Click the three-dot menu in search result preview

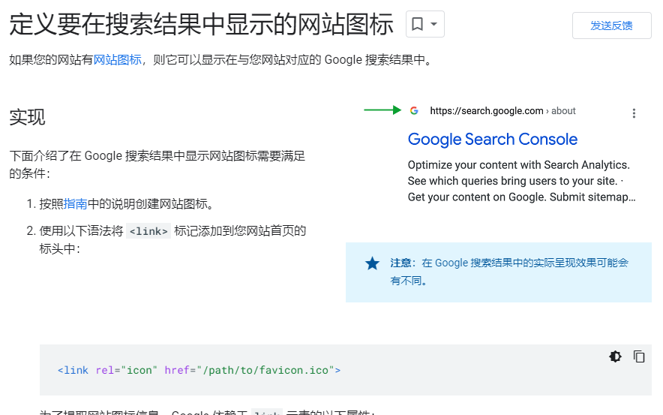(634, 113)
